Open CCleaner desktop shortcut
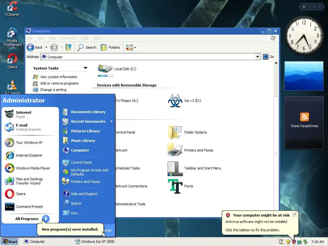Screen dimensions: 328x246 click(12, 9)
